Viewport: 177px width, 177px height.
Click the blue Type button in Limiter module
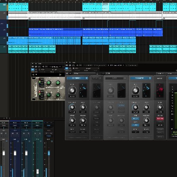136,119
